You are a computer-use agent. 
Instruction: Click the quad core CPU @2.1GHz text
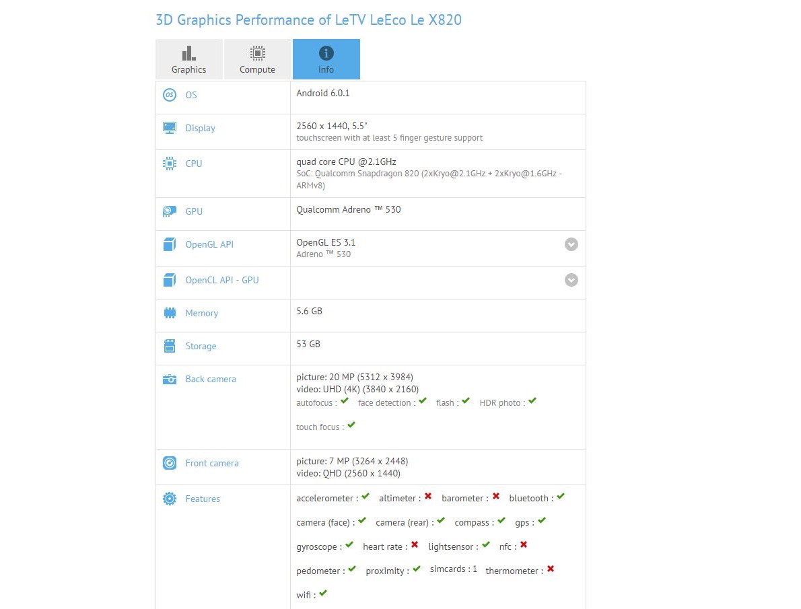point(347,162)
